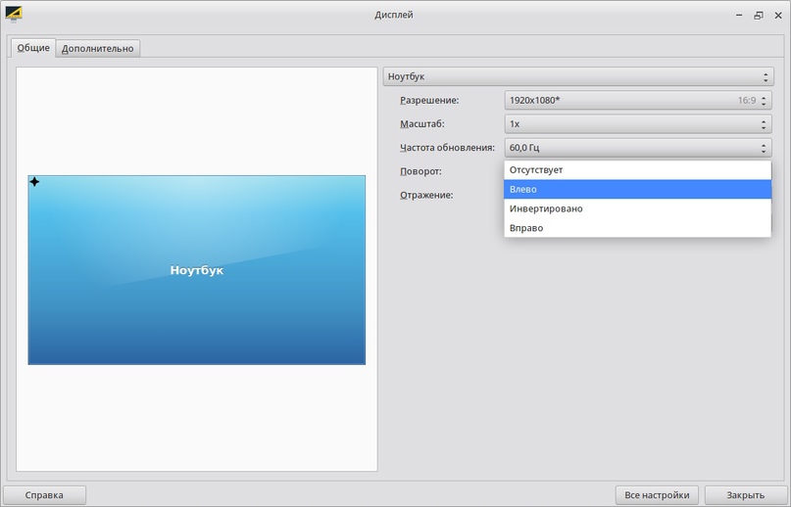Close the window with the X button
The image size is (791, 507).
pos(776,15)
